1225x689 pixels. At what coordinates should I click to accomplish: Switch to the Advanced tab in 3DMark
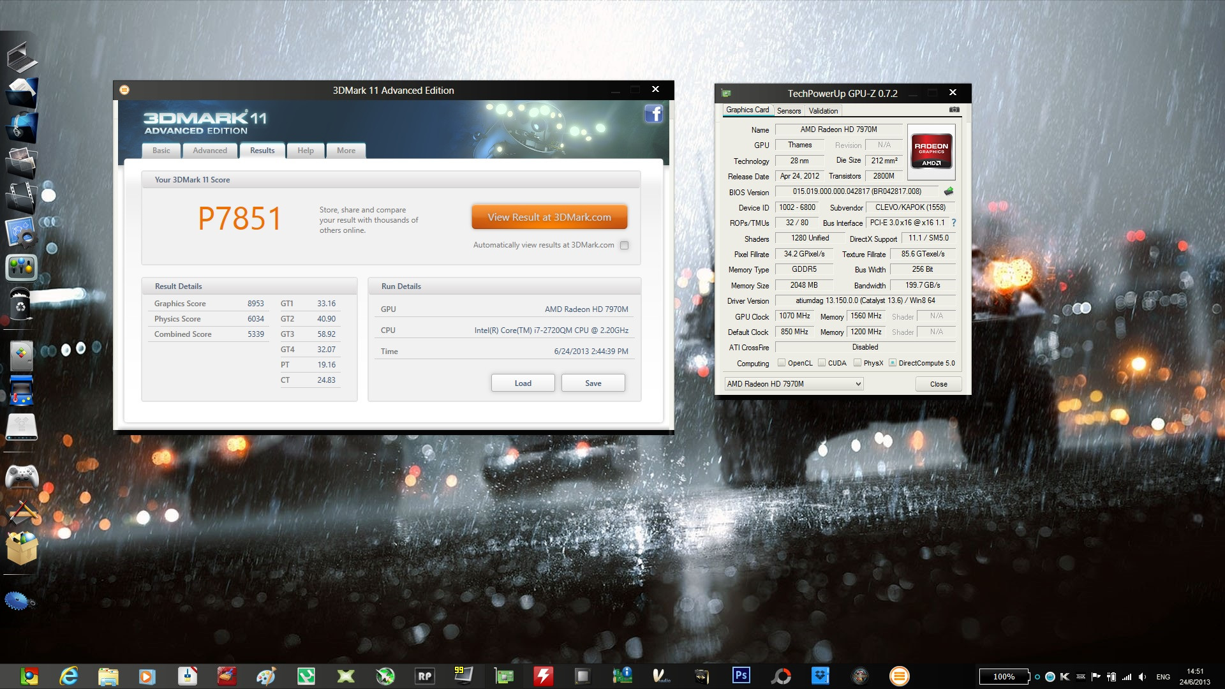pyautogui.click(x=210, y=151)
